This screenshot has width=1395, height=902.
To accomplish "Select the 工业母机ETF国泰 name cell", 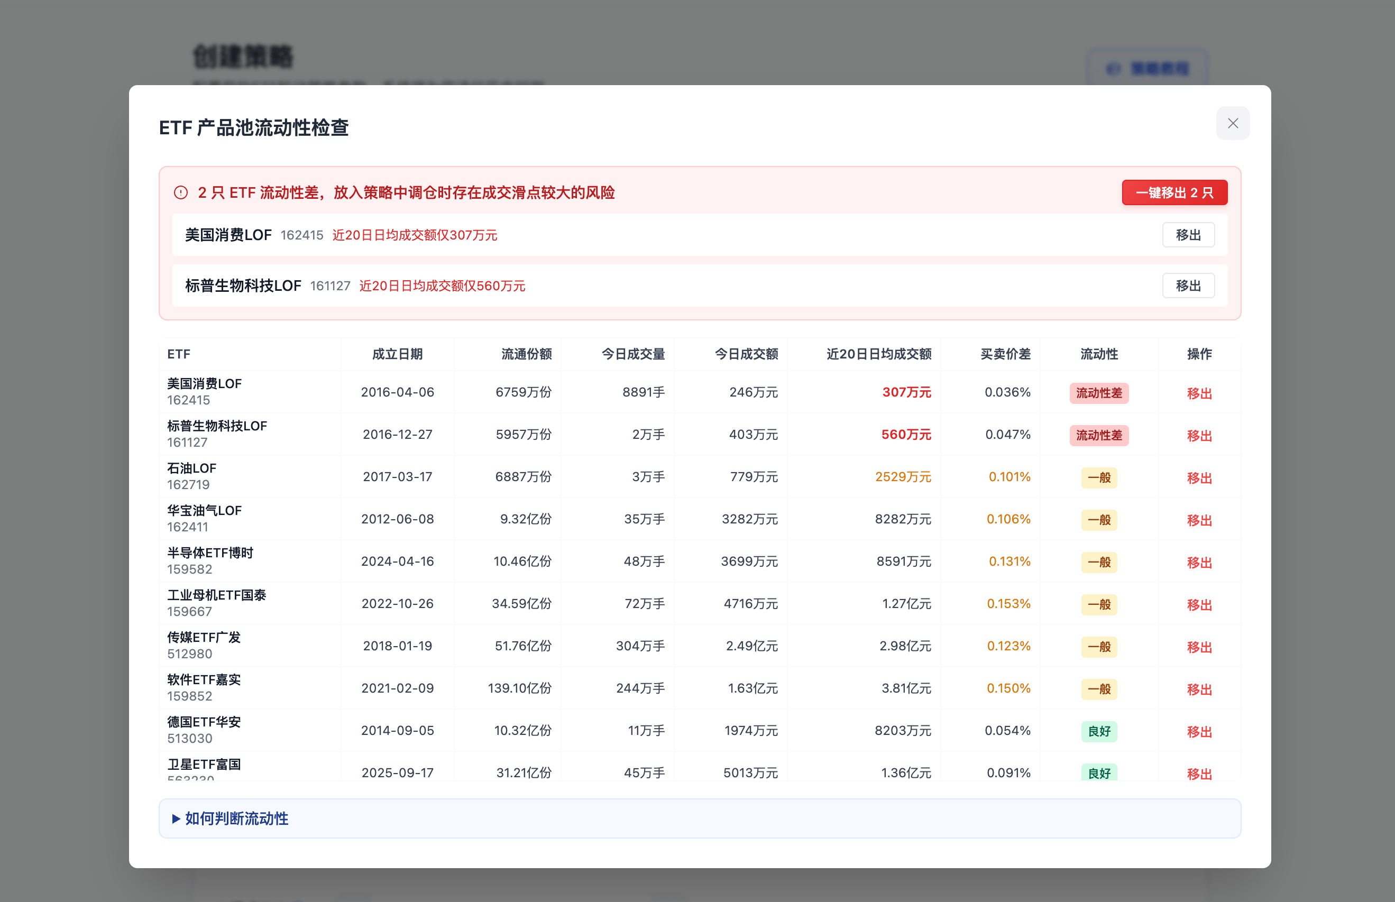I will [250, 603].
